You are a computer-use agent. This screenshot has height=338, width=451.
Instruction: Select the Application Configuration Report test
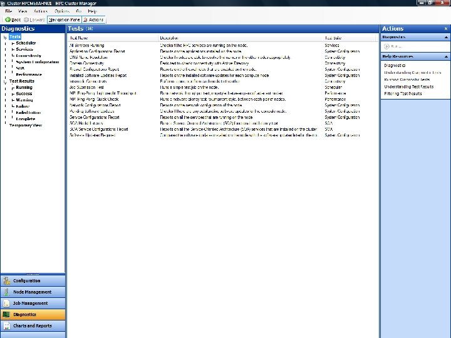coord(222,51)
